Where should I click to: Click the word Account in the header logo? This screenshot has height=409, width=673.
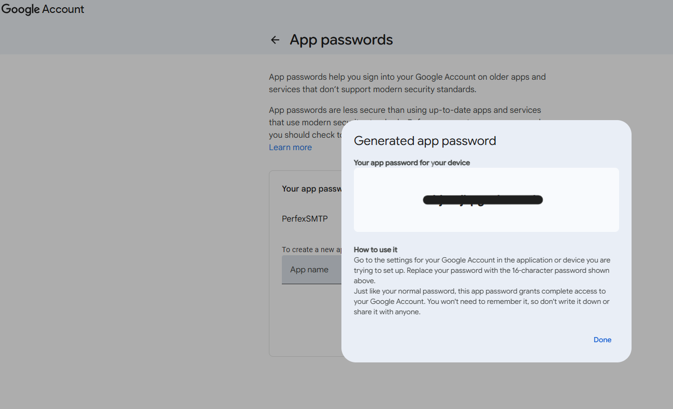tap(63, 9)
